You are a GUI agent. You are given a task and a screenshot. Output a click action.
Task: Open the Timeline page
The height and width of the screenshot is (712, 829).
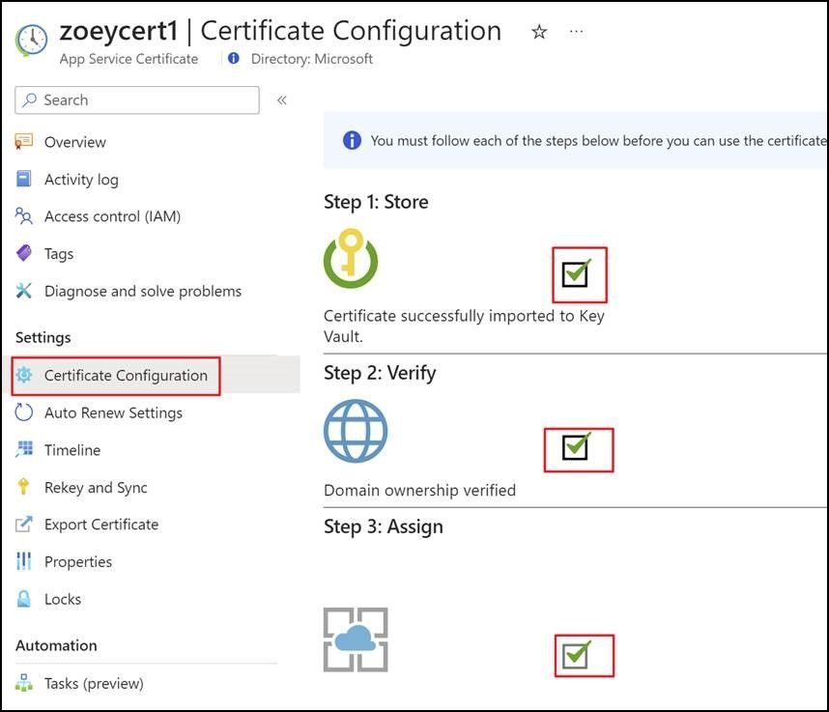72,450
